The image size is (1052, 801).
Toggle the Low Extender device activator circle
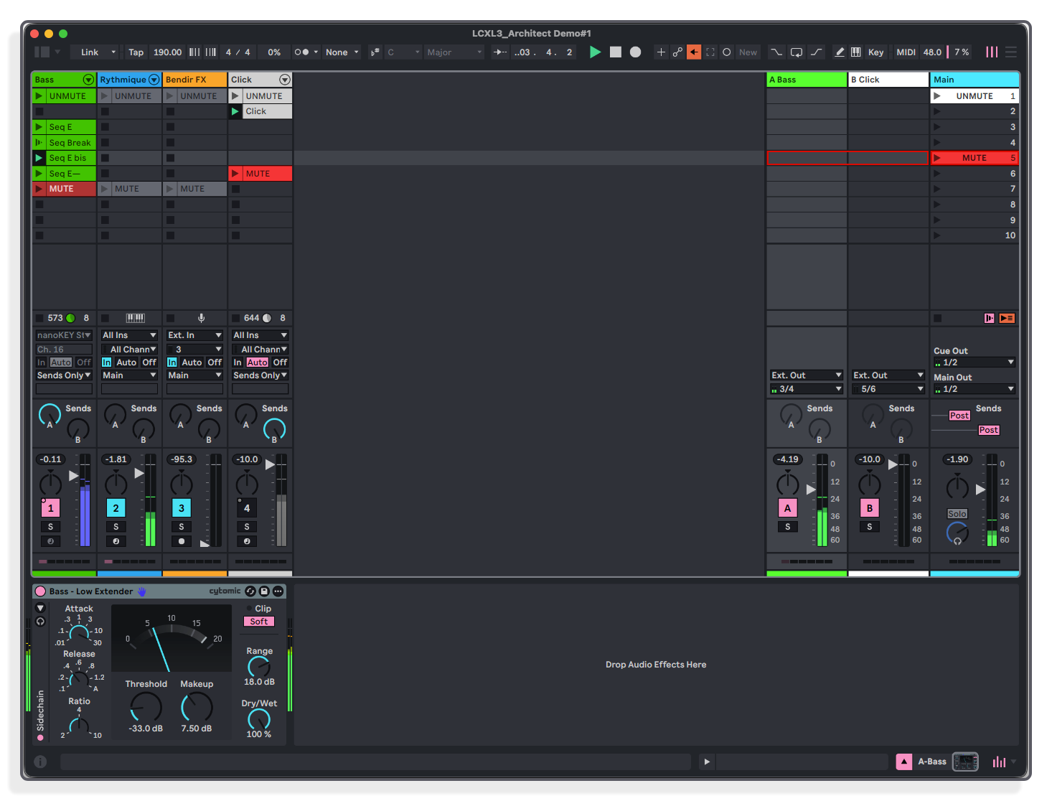(41, 591)
